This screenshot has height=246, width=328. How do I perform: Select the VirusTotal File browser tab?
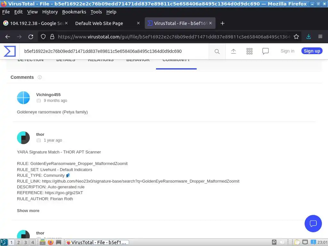[180, 23]
